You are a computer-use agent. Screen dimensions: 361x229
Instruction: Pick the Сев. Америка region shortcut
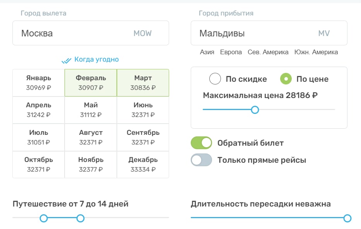[x=268, y=52]
